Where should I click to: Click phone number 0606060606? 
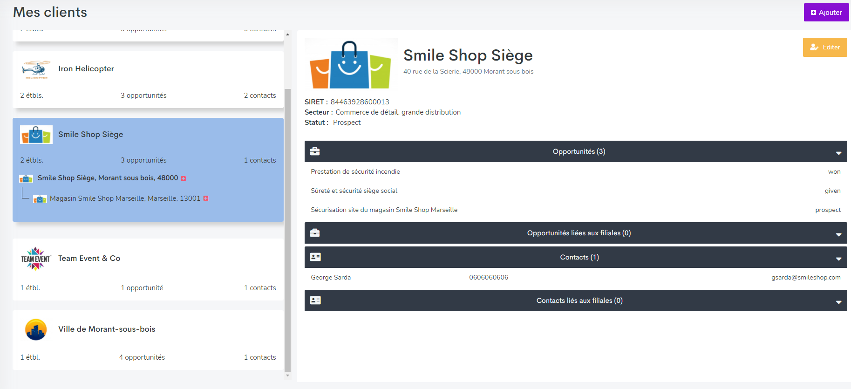(x=489, y=277)
